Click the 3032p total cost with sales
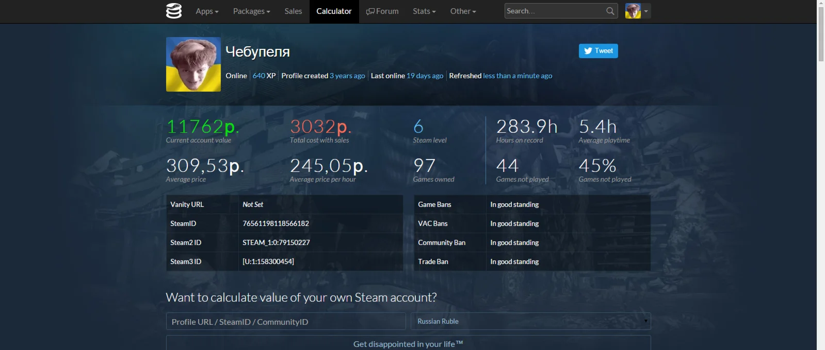The width and height of the screenshot is (825, 350). [320, 127]
